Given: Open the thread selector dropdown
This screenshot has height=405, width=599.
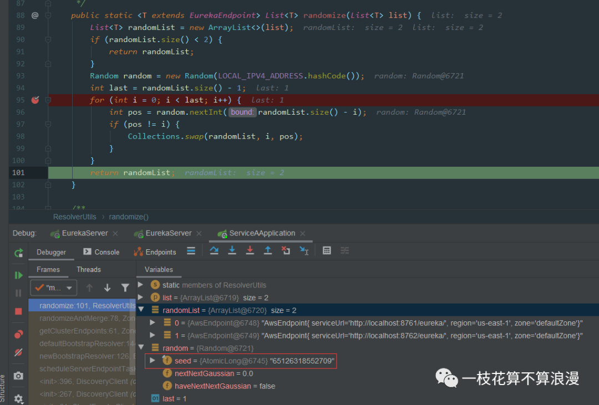Looking at the screenshot, I should click(x=53, y=288).
